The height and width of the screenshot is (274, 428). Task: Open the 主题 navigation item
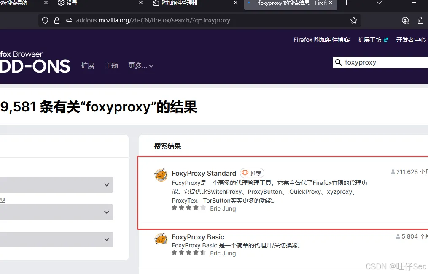click(x=111, y=66)
